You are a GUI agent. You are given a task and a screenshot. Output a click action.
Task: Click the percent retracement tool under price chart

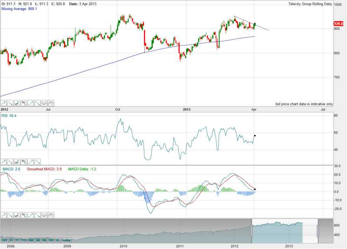coord(23,103)
